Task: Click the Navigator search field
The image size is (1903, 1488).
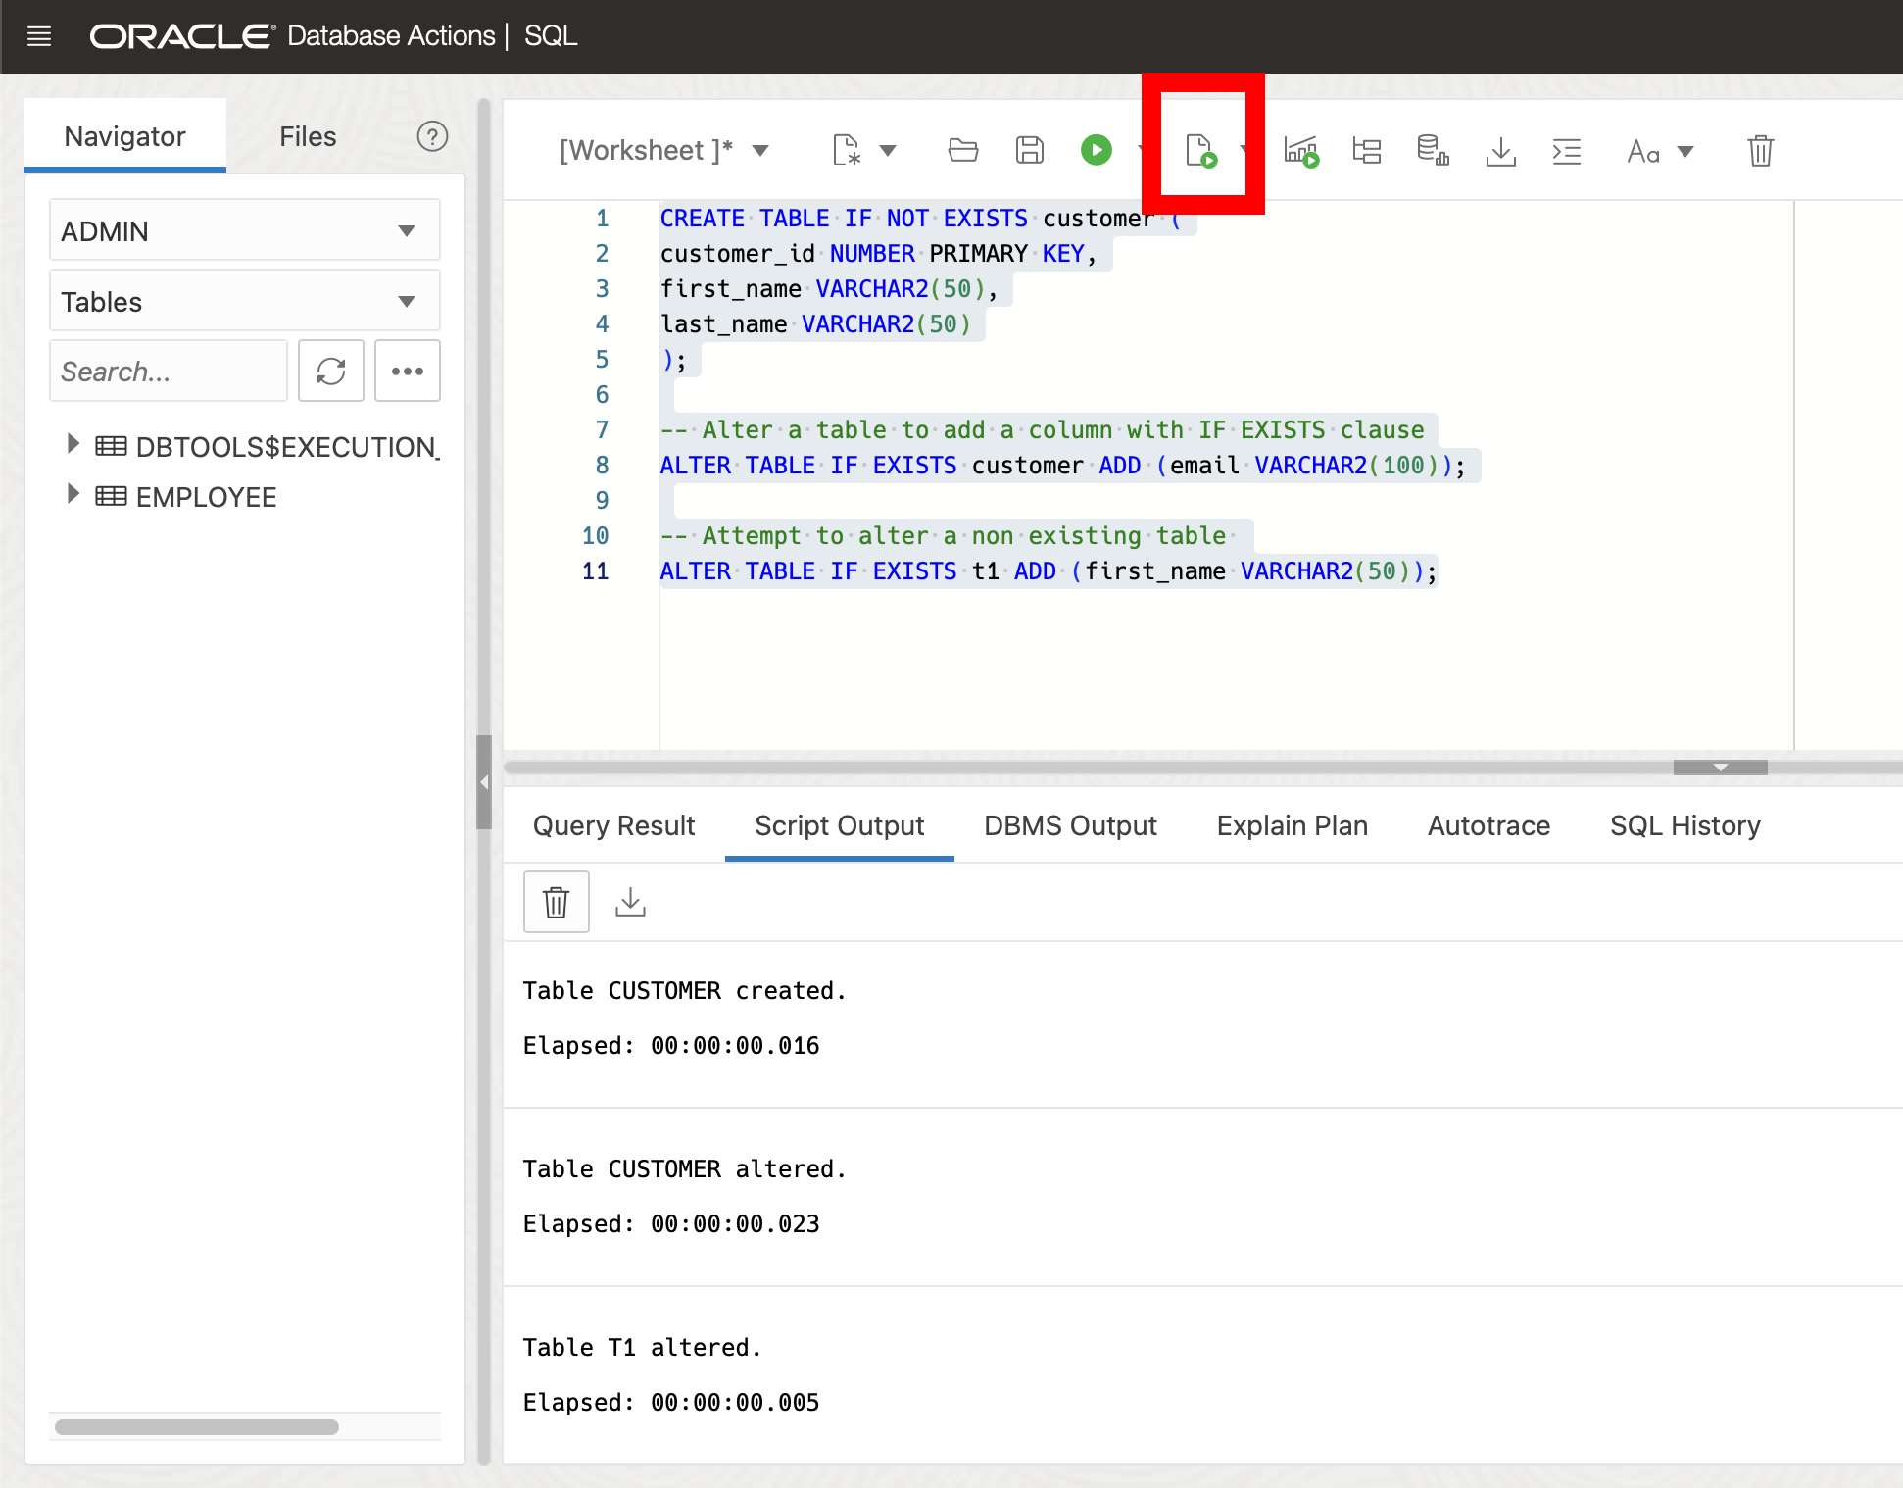Action: [168, 372]
